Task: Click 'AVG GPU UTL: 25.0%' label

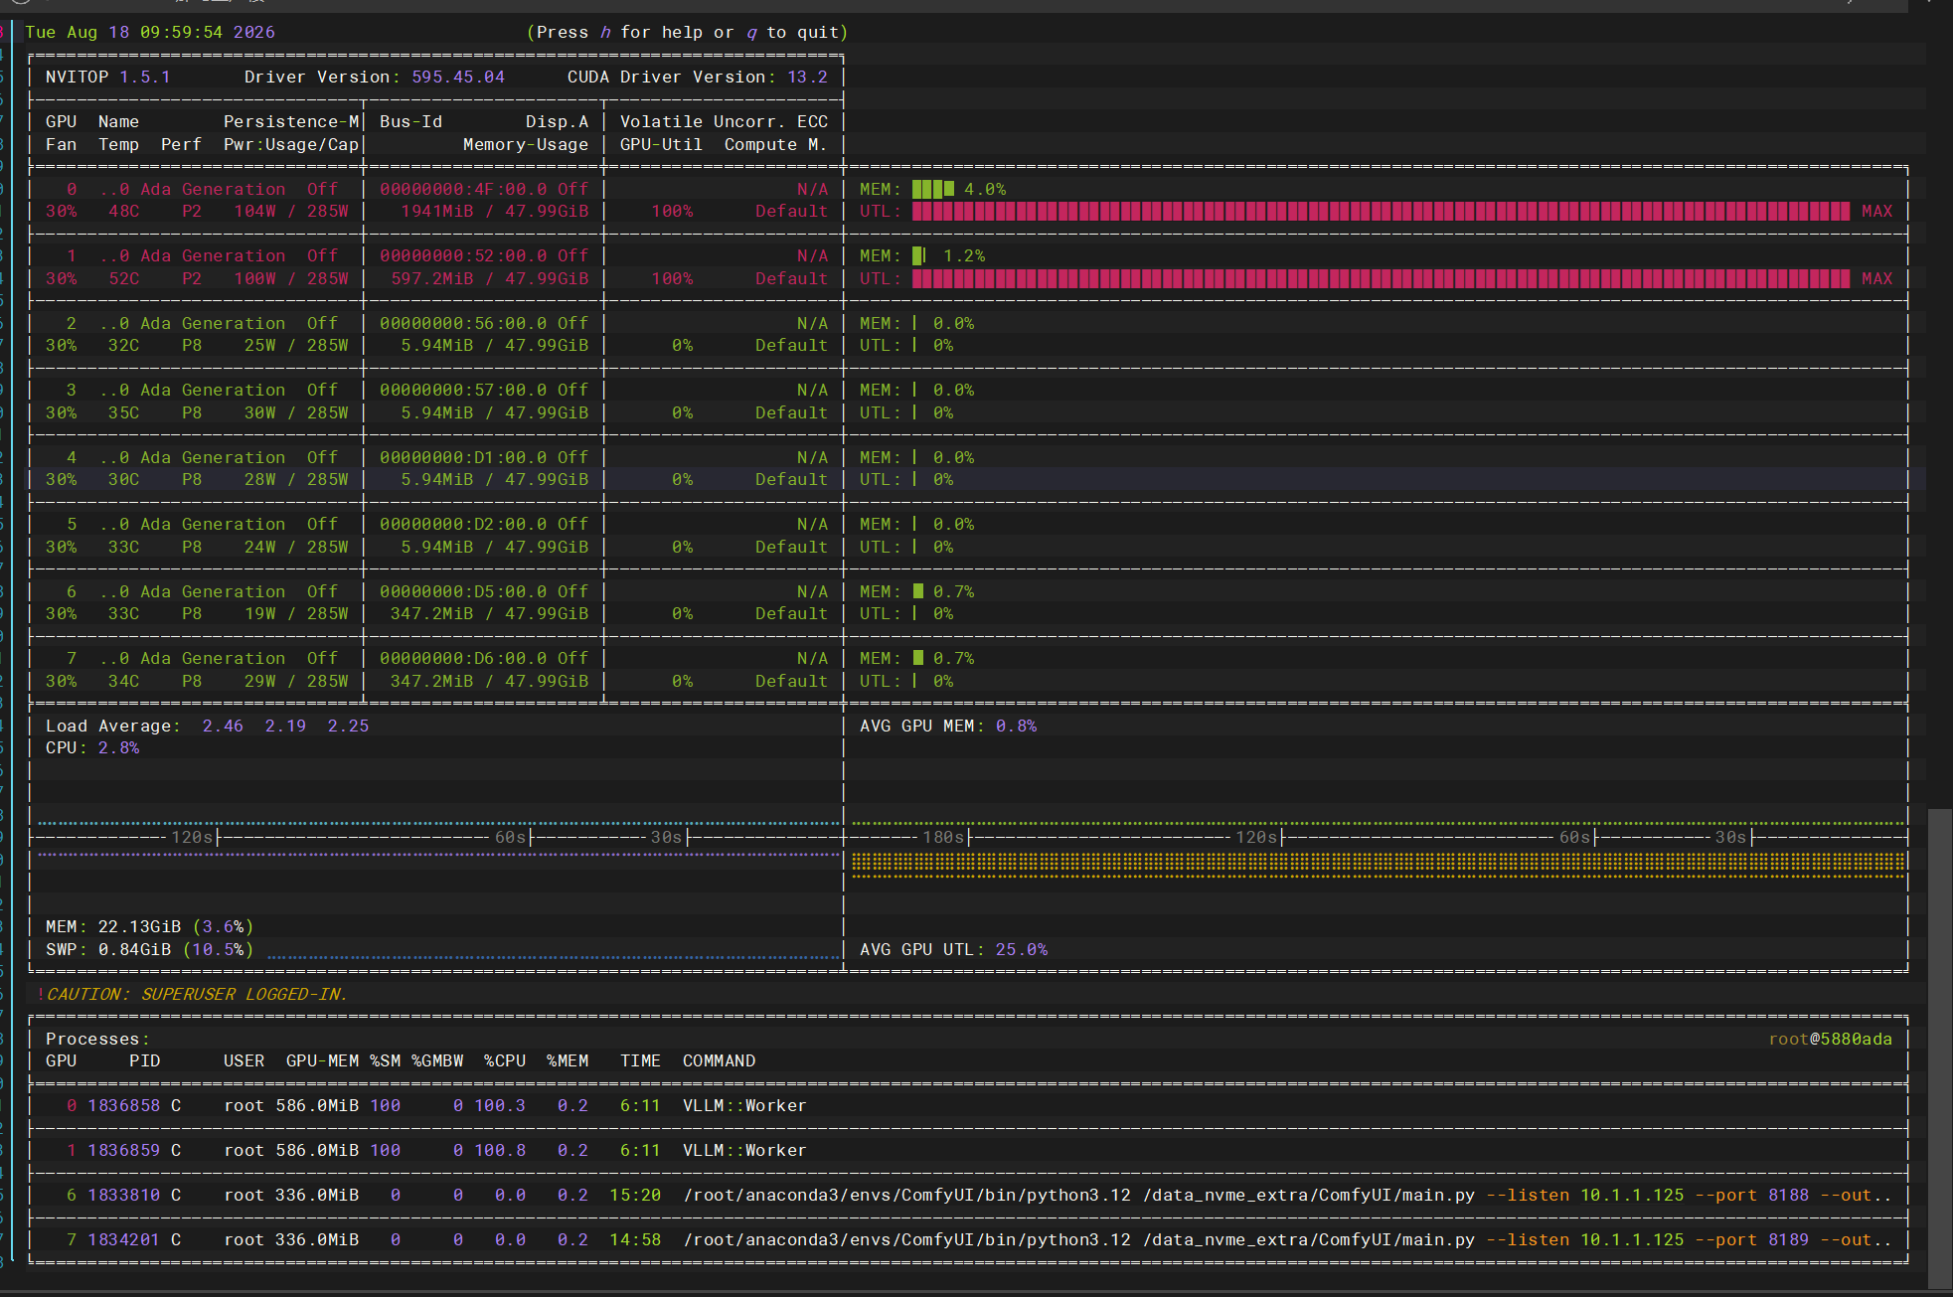Action: [954, 950]
